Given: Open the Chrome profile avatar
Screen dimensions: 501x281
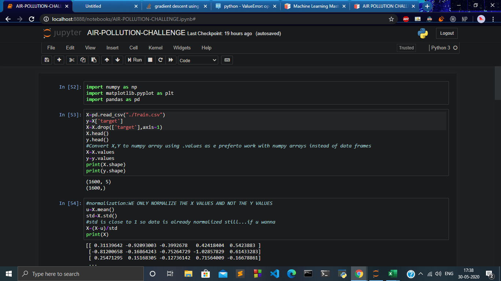Looking at the screenshot, I should pyautogui.click(x=481, y=19).
